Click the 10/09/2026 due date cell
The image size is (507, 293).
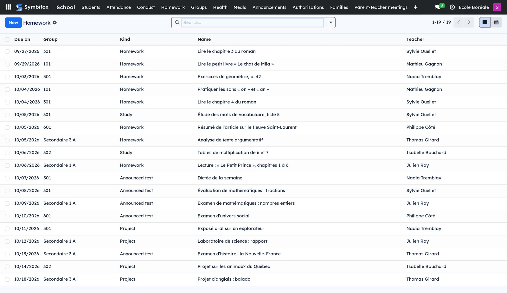tap(27, 203)
